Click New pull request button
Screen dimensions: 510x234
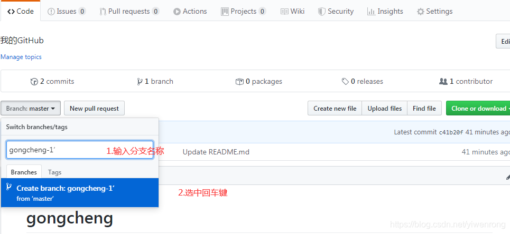tap(94, 109)
